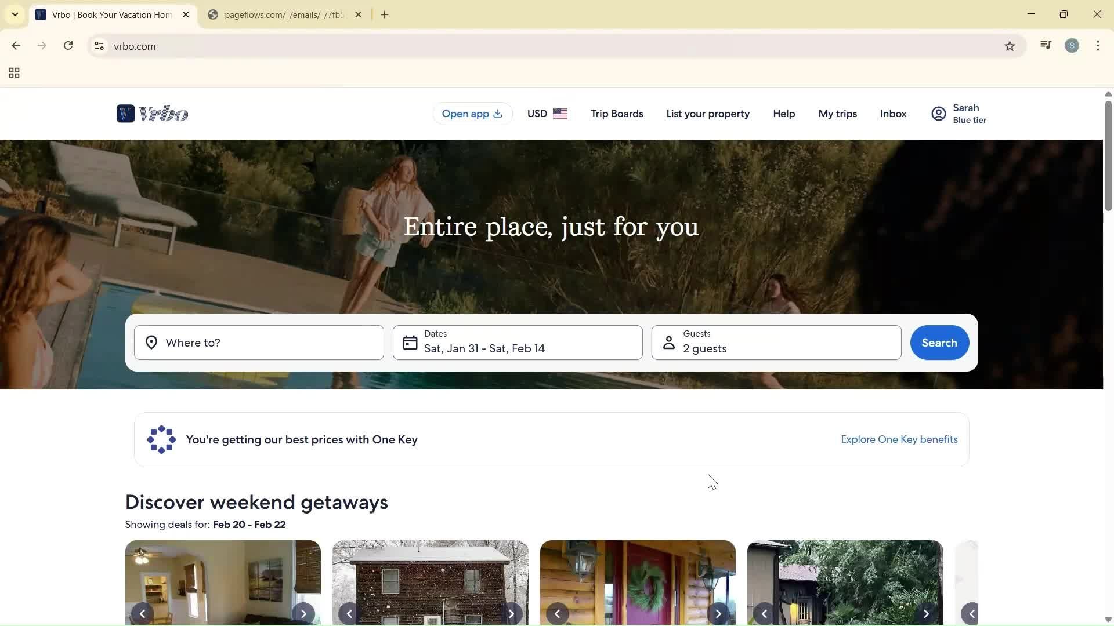Click the location pin icon

pyautogui.click(x=151, y=343)
